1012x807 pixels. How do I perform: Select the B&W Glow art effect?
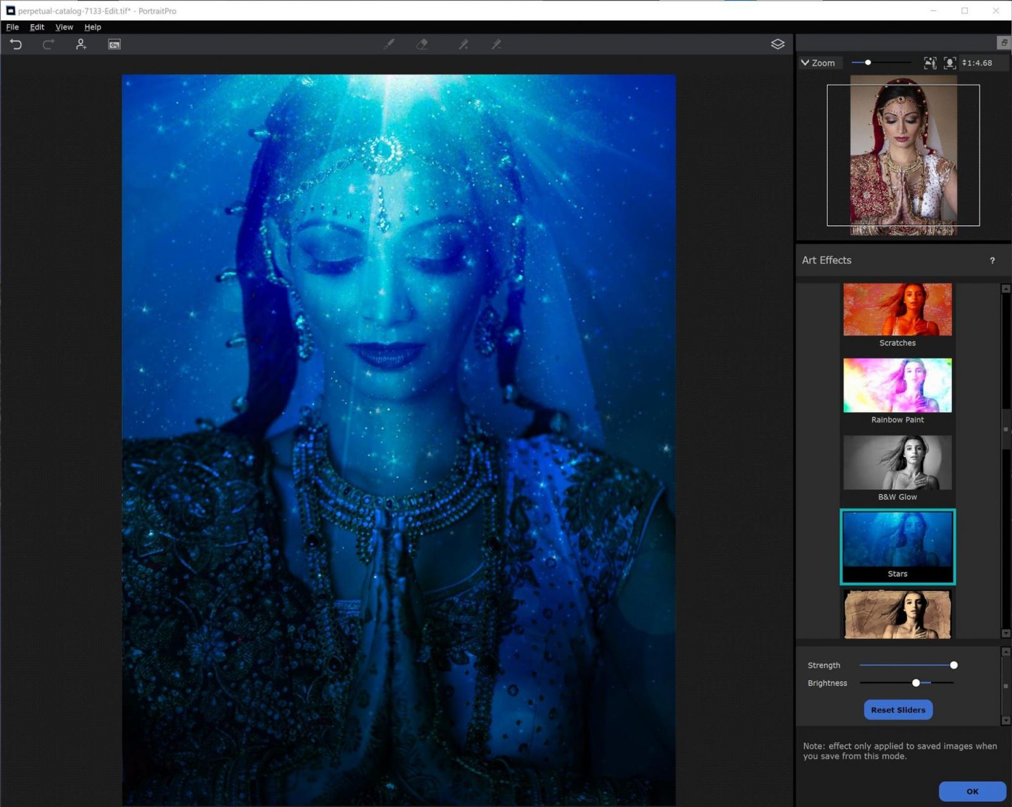click(897, 463)
